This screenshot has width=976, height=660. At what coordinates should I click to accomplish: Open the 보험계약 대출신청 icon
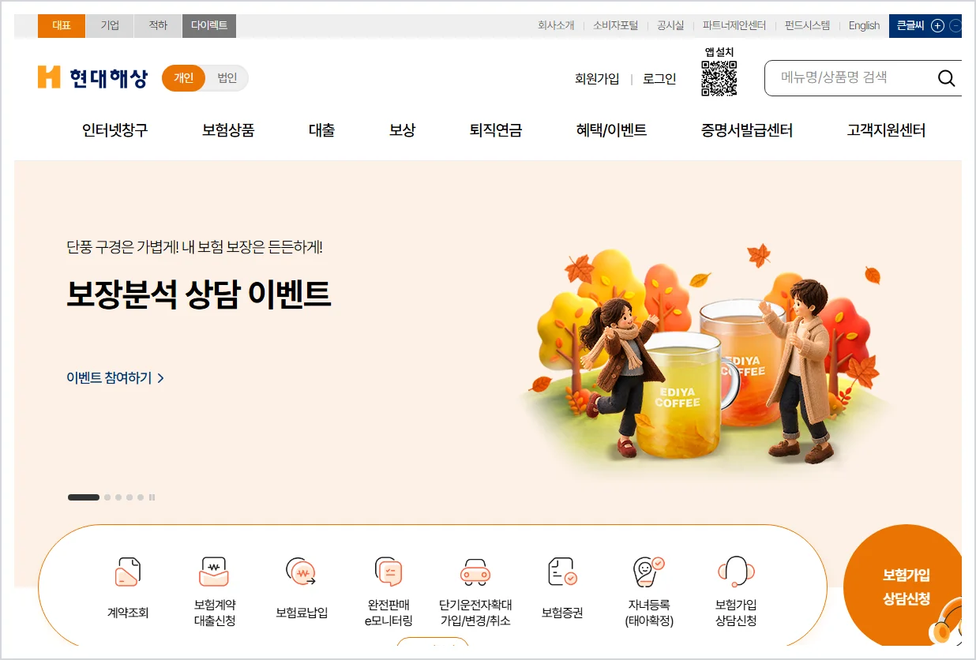pyautogui.click(x=215, y=572)
